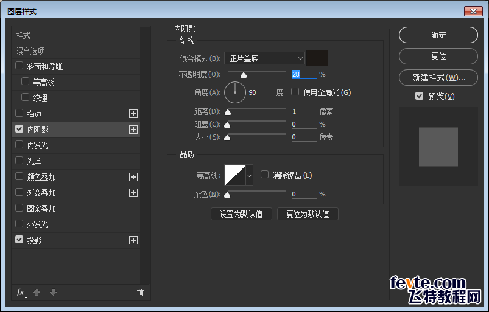Enable 等高线 sub-option checkbox
This screenshot has width=489, height=312.
[25, 81]
